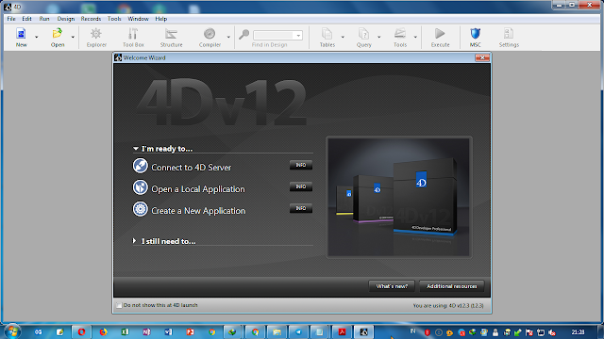This screenshot has height=339, width=604.
Task: Open Excel from the taskbar
Action: [125, 331]
